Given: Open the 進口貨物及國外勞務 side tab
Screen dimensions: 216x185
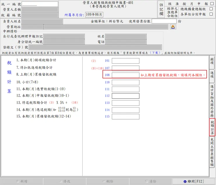Looking at the screenshot, I should [x=212, y=101].
